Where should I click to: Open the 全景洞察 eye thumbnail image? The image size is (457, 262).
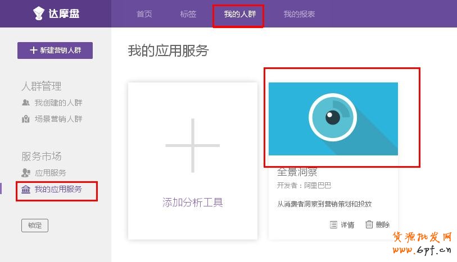(333, 118)
